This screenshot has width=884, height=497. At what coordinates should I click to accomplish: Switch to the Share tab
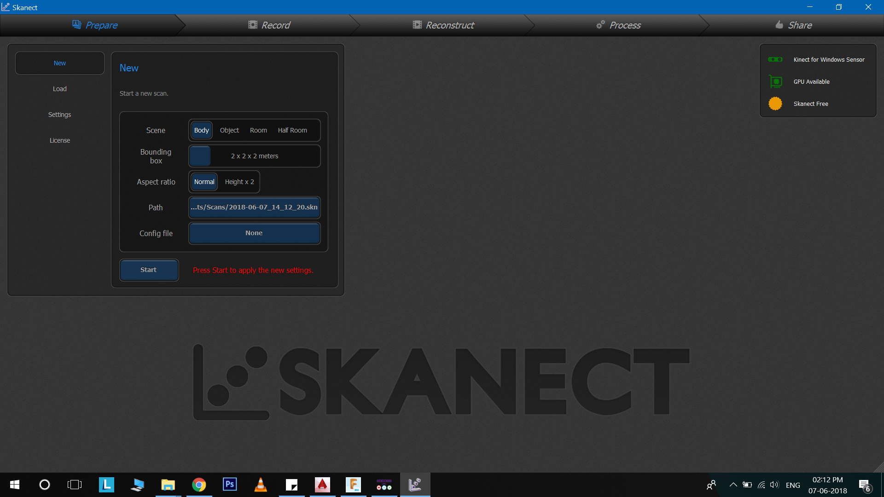[793, 25]
